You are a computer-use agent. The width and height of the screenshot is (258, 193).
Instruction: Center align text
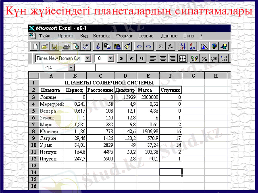pos(163,58)
